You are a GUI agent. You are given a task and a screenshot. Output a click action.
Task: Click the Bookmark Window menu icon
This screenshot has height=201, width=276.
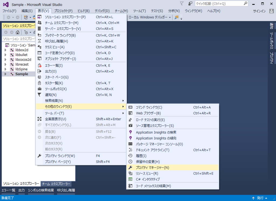pos(39,35)
